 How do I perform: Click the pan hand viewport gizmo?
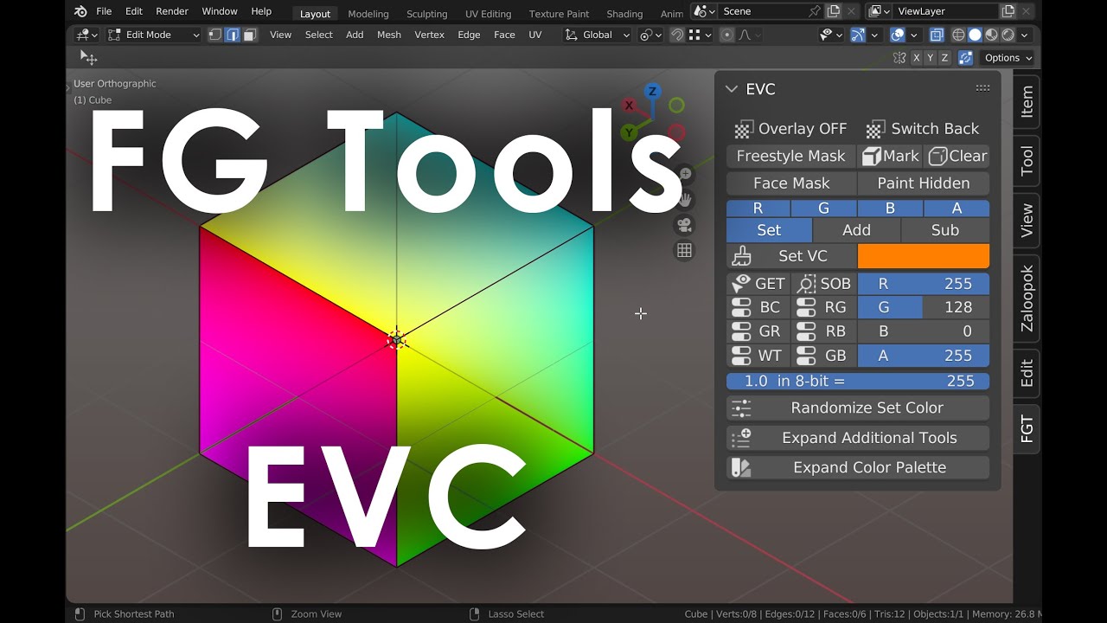[x=685, y=200]
